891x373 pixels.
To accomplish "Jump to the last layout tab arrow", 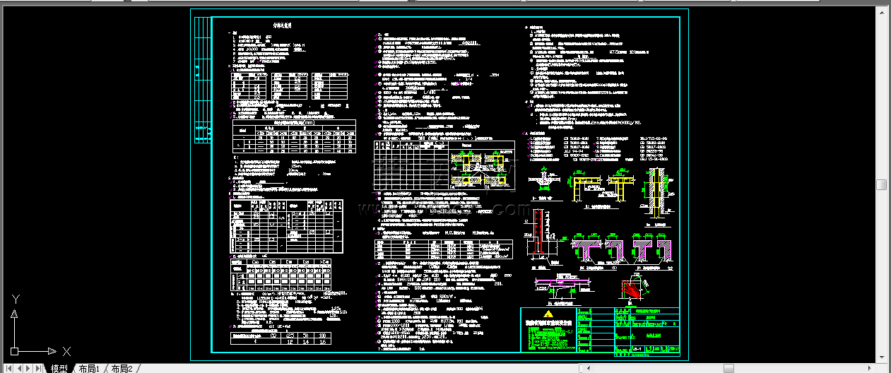I will 39,368.
